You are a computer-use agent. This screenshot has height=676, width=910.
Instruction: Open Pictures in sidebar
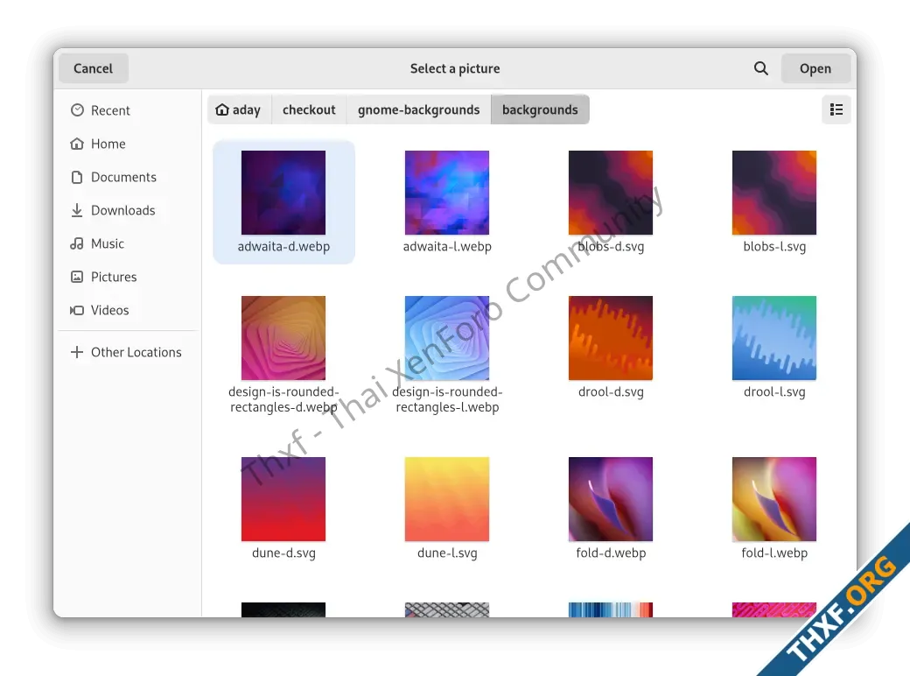click(x=128, y=277)
